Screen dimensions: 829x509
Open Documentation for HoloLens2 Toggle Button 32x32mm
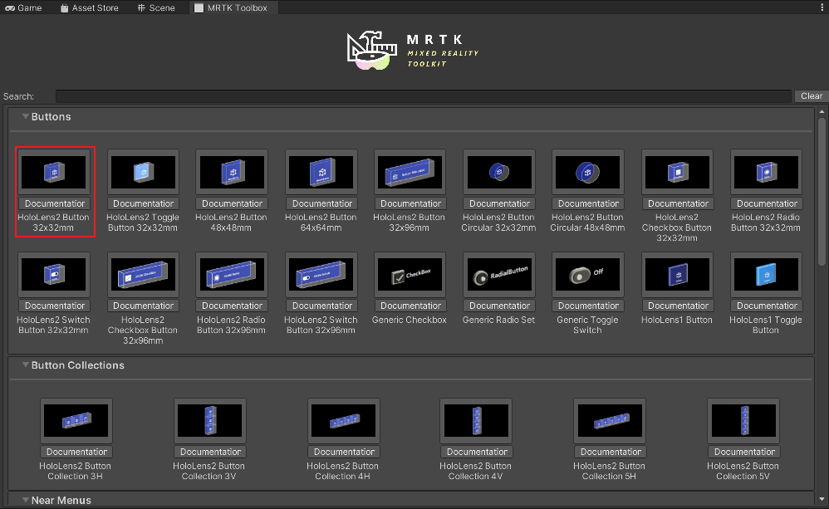click(x=143, y=203)
